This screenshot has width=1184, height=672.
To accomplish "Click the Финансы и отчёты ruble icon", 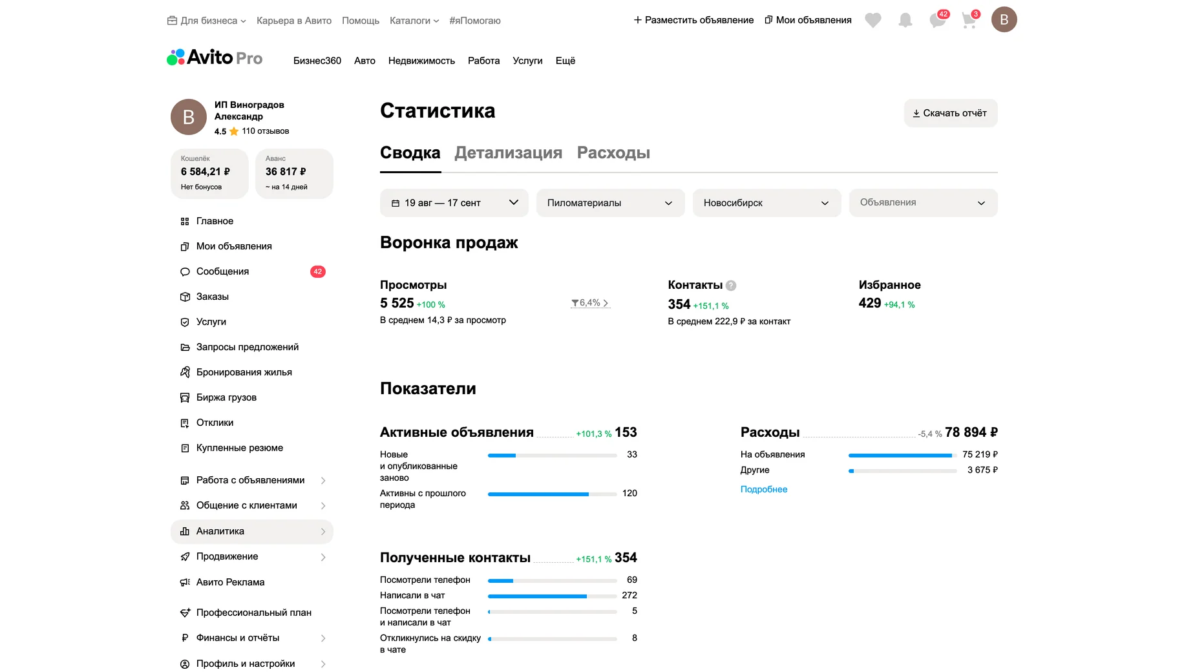I will tap(185, 638).
